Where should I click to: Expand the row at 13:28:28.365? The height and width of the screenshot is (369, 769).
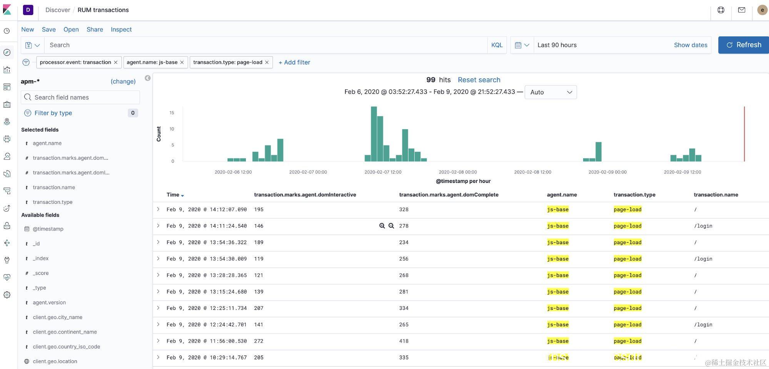[158, 275]
